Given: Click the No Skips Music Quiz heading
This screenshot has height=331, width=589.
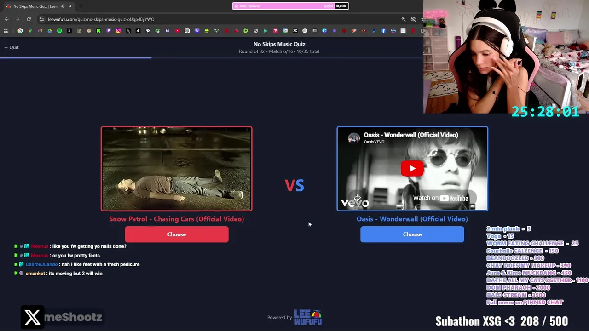Looking at the screenshot, I should pyautogui.click(x=279, y=44).
